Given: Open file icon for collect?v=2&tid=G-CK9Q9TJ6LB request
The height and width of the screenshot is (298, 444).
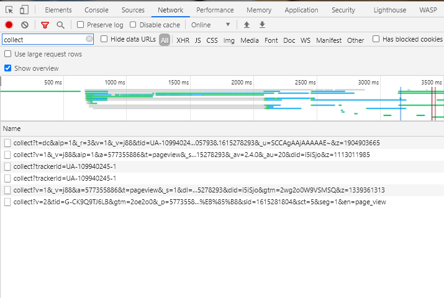Looking at the screenshot, I should coord(7,202).
